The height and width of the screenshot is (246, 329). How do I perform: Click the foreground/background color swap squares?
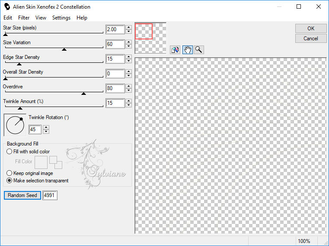pos(56,162)
